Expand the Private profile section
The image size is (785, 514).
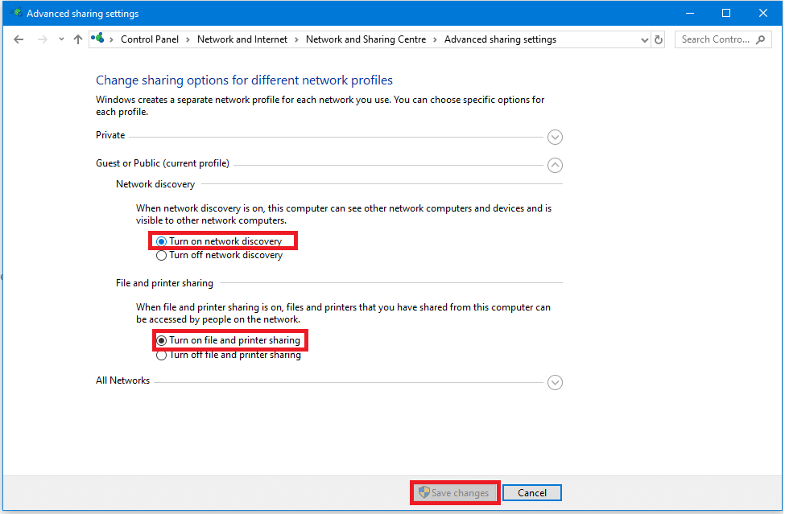(x=555, y=137)
